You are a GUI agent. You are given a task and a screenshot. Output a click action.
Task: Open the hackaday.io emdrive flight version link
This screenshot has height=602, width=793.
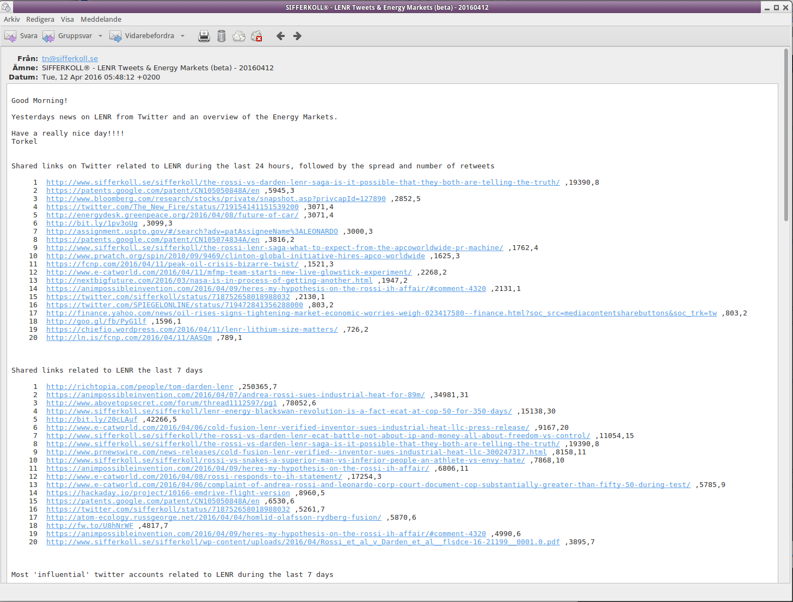(168, 493)
